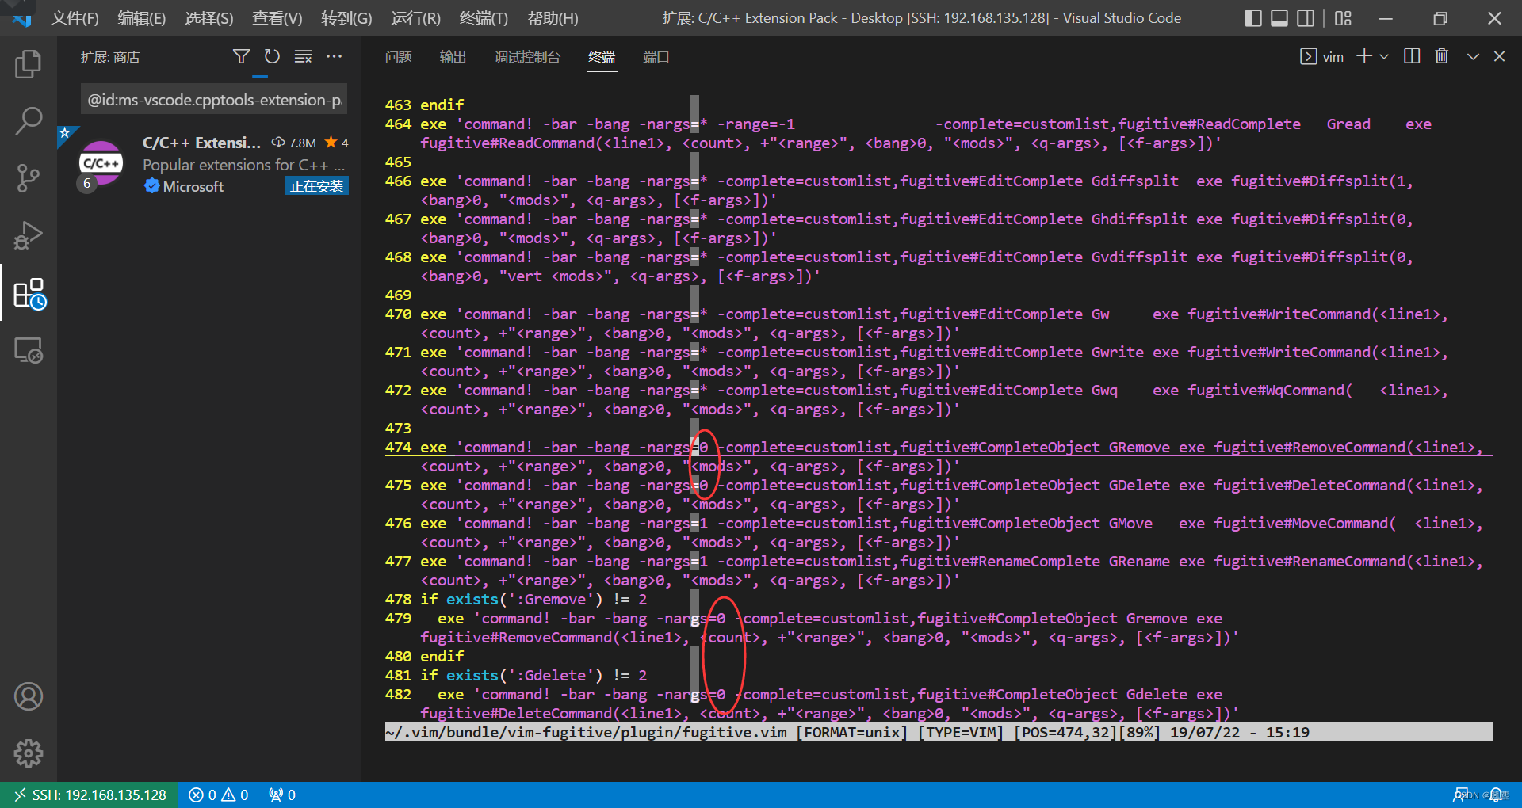The width and height of the screenshot is (1522, 808).
Task: Click the forwarded ports status item
Action: coord(282,795)
